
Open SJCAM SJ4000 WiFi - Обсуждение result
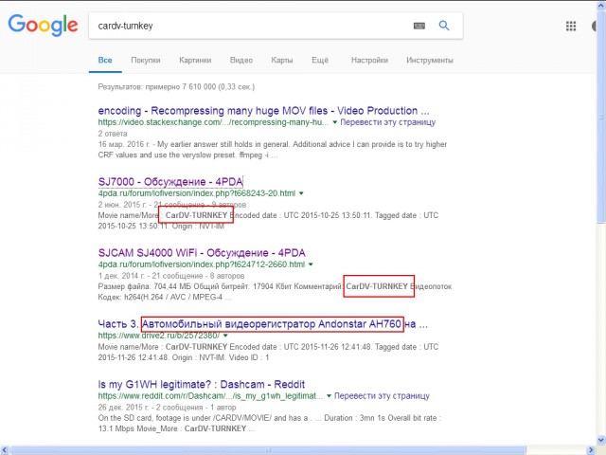point(202,253)
